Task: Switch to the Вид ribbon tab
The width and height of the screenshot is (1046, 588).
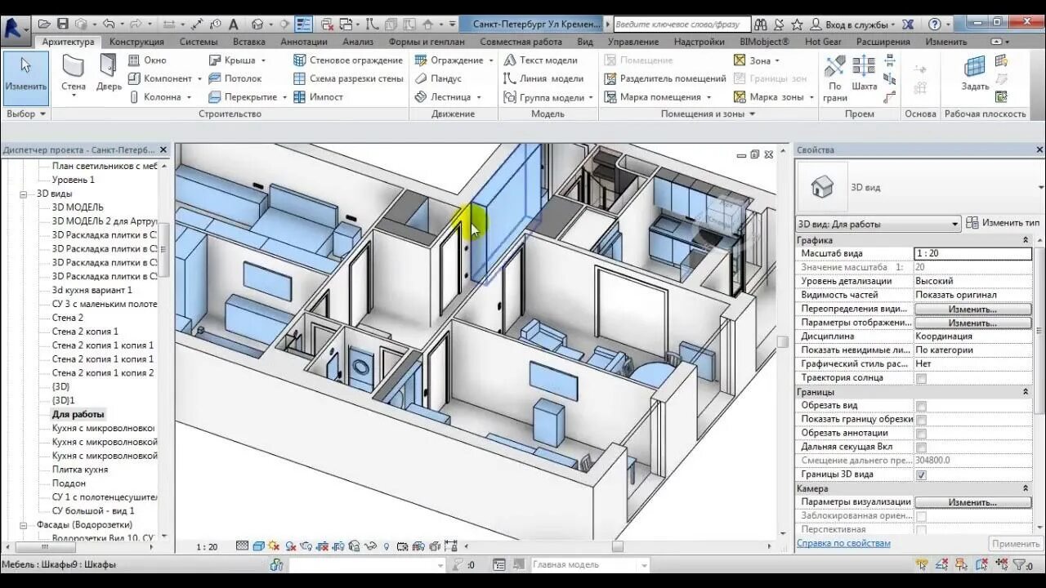Action: pos(585,42)
